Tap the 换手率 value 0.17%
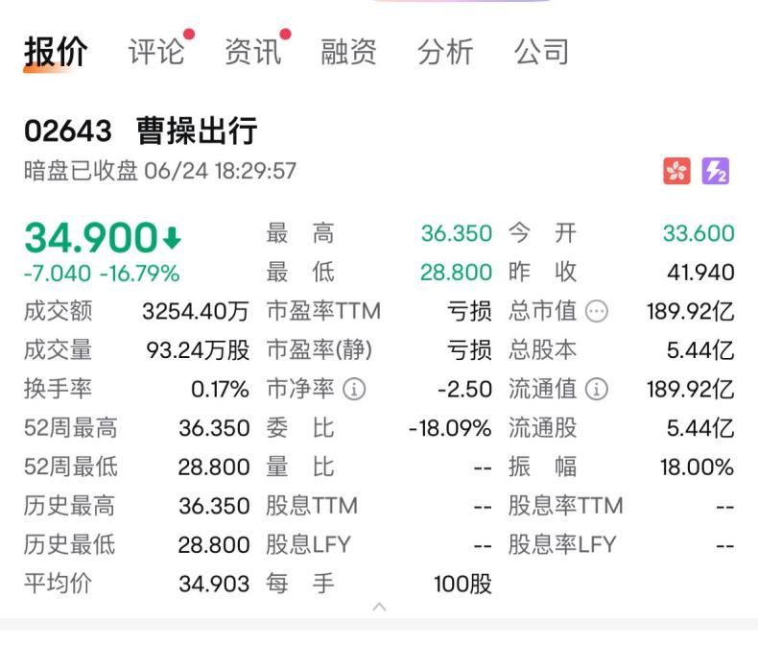This screenshot has width=758, height=646. [220, 390]
